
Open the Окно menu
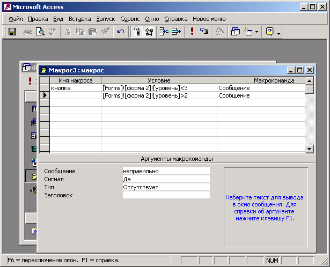coord(152,19)
